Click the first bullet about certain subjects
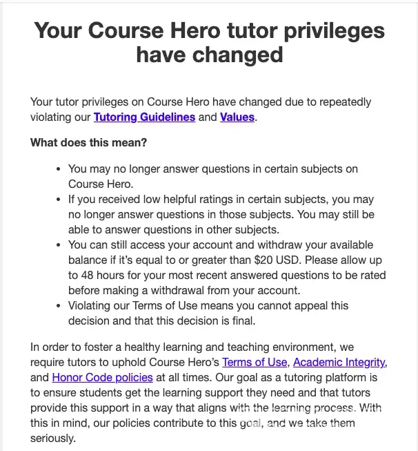418x451 pixels. [x=212, y=176]
